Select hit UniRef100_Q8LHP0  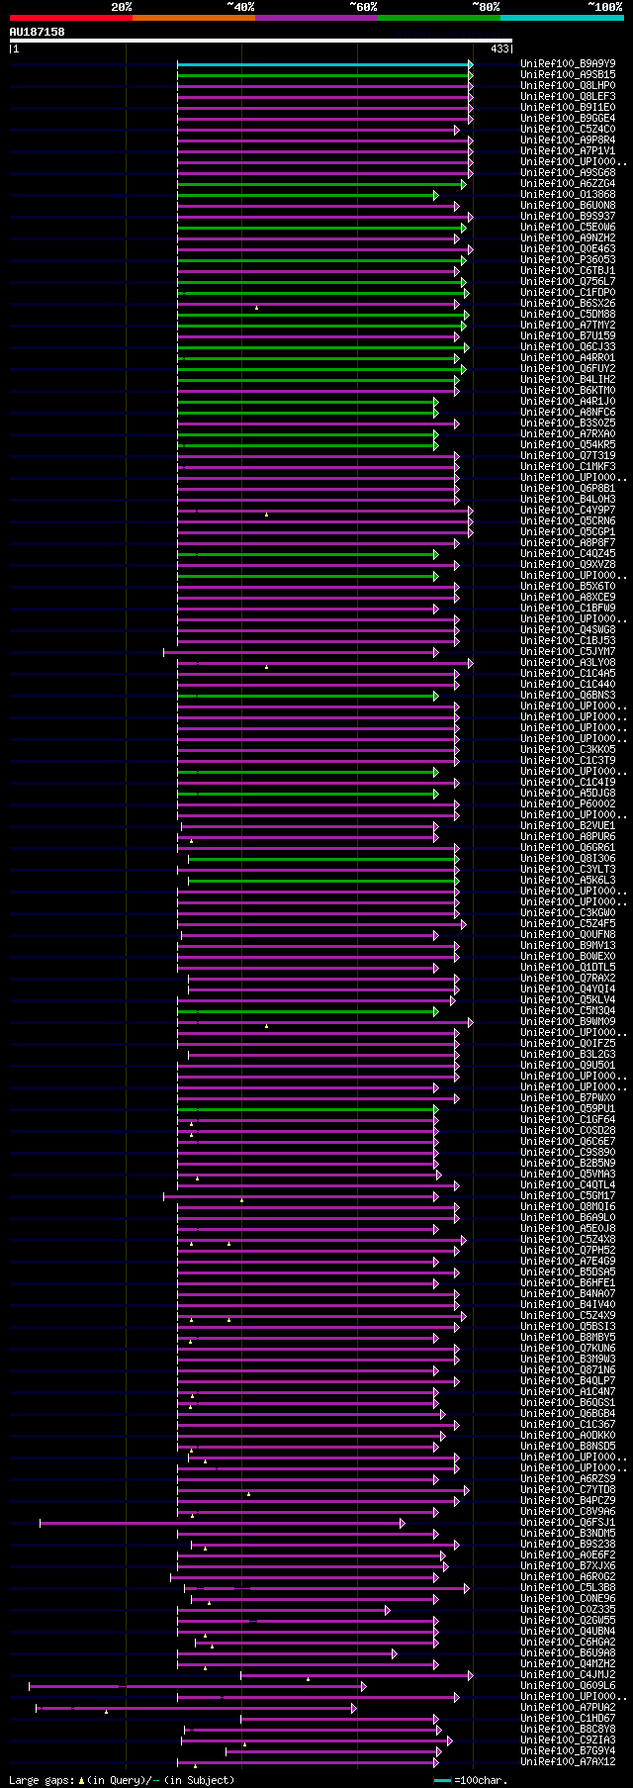(x=568, y=86)
